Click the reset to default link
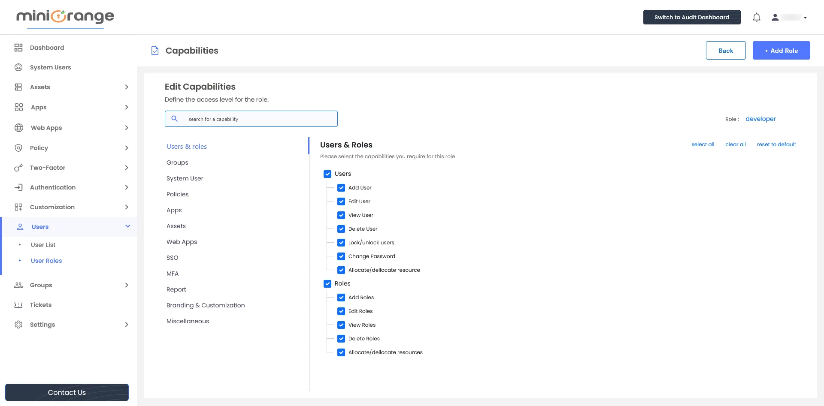Image resolution: width=824 pixels, height=406 pixels. (776, 144)
